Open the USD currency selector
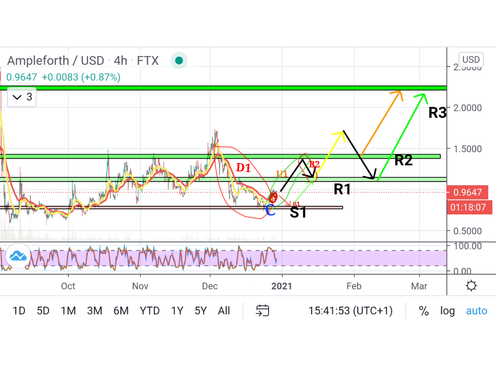The image size is (496, 372). [471, 60]
